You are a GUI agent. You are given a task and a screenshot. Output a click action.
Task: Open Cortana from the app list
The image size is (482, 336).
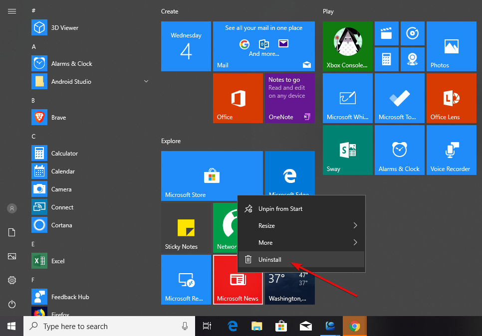[62, 225]
